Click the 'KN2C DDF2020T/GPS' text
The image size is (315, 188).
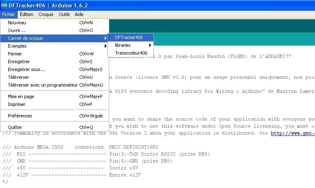pos(134,147)
